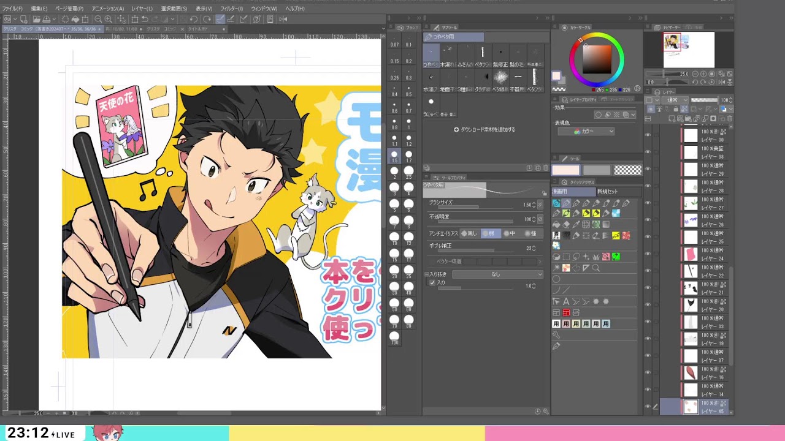The height and width of the screenshot is (441, 785).
Task: Select the 地面干 sub tool brush
Action: [x=449, y=80]
